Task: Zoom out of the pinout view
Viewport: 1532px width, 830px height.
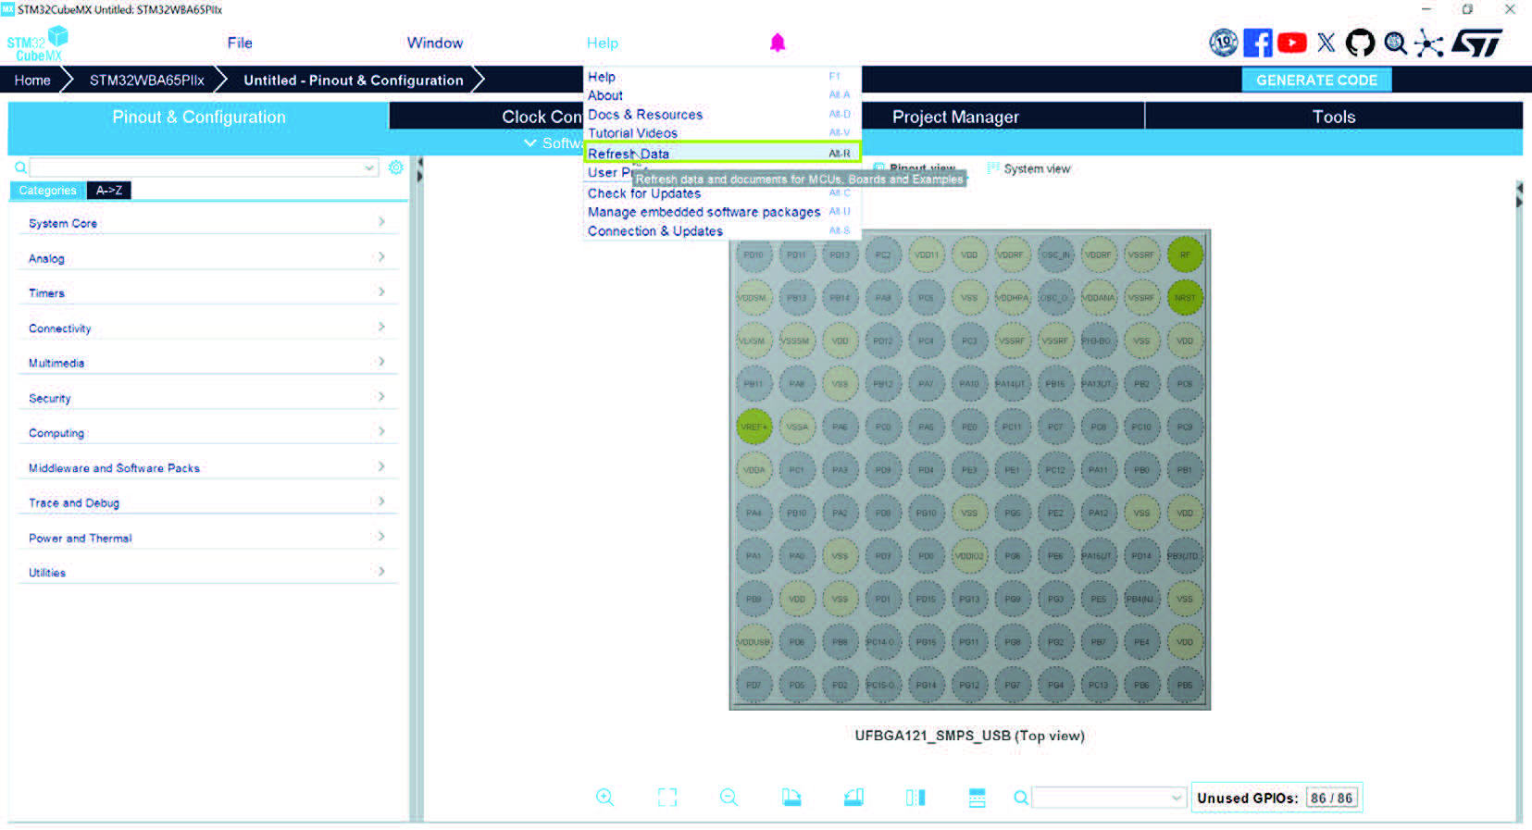Action: pos(729,798)
